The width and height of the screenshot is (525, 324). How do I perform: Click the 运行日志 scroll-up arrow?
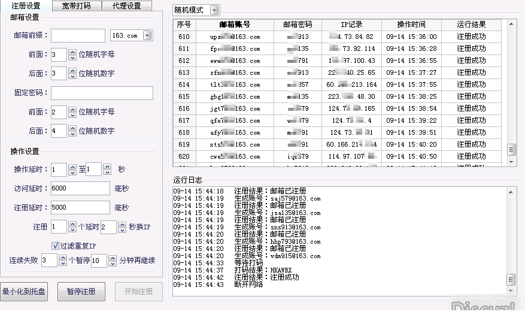tap(511, 192)
